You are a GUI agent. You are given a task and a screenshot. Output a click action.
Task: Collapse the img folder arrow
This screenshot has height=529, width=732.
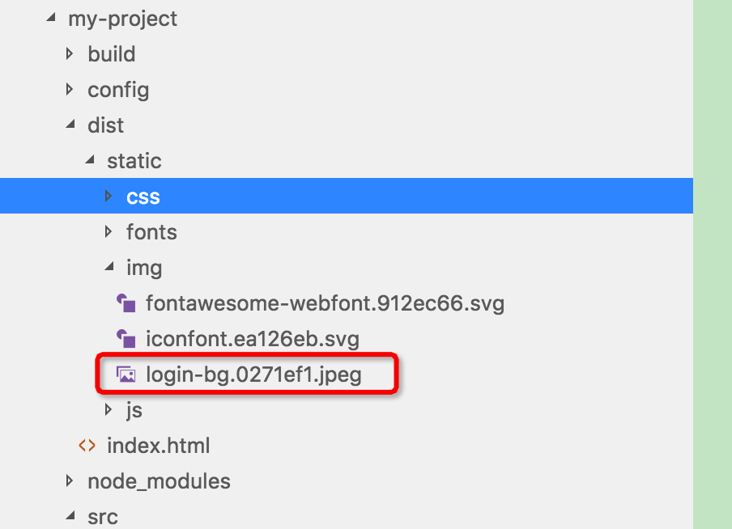tap(109, 268)
